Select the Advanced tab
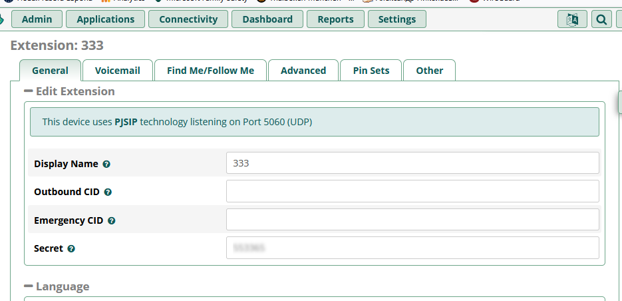 tap(303, 71)
